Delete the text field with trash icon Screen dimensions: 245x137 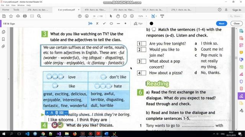point(57,113)
